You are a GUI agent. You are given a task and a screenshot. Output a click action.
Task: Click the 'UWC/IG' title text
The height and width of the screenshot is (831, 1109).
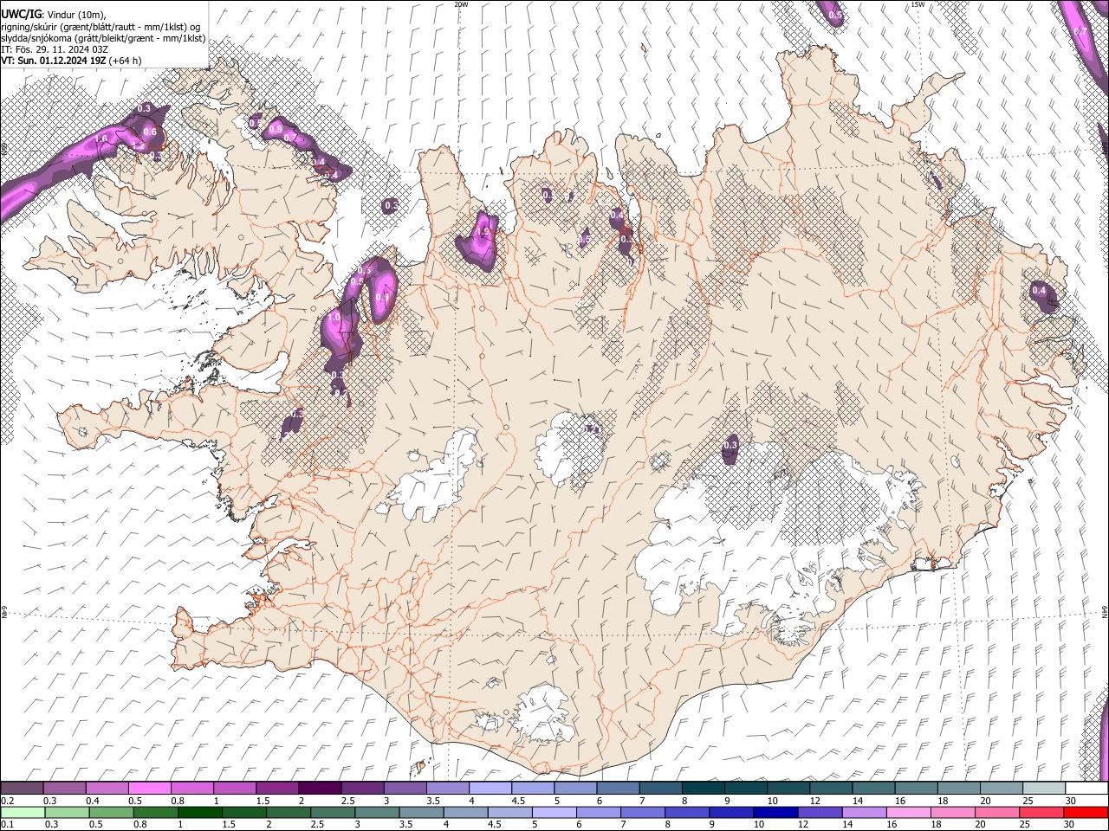coord(21,14)
